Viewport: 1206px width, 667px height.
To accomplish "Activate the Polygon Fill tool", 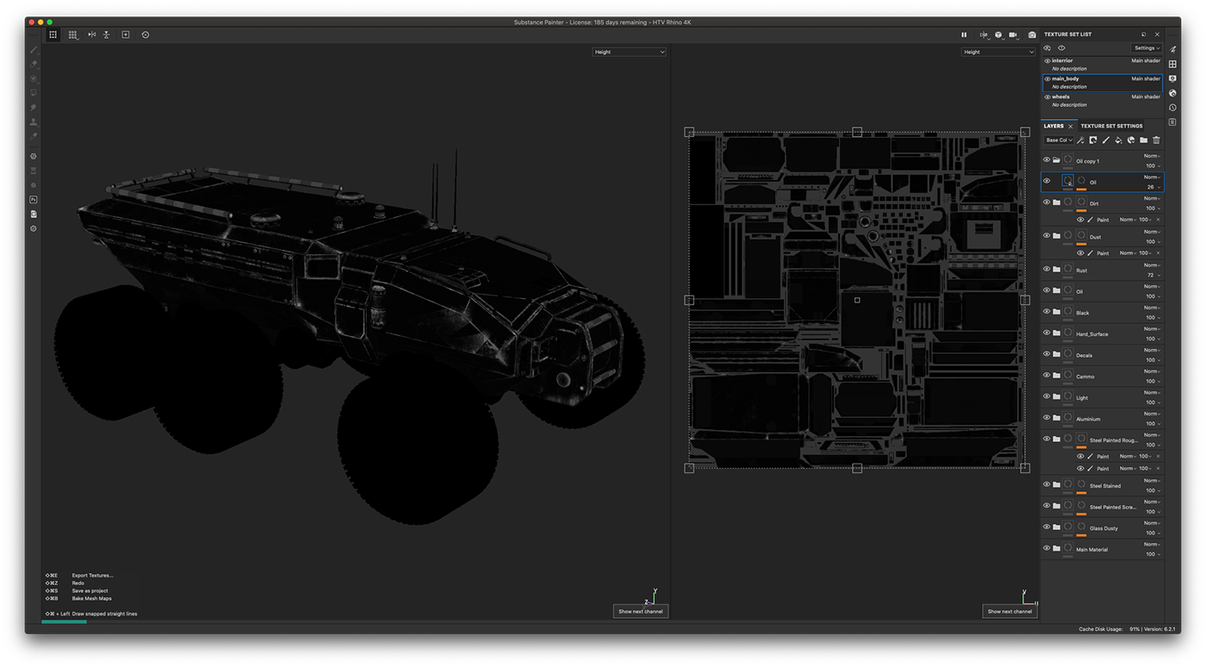I will [33, 92].
